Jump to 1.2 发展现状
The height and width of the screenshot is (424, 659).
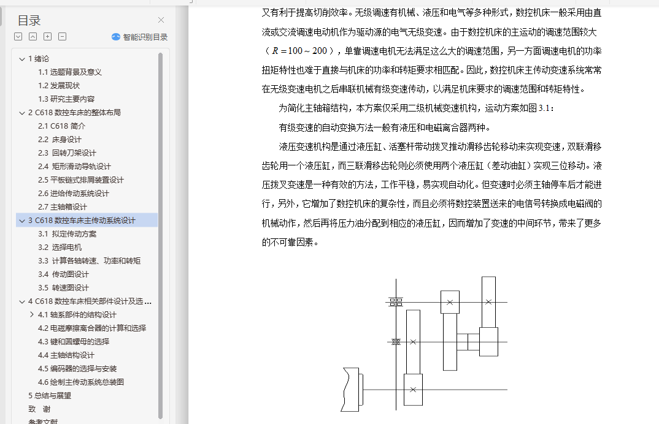[x=59, y=86]
